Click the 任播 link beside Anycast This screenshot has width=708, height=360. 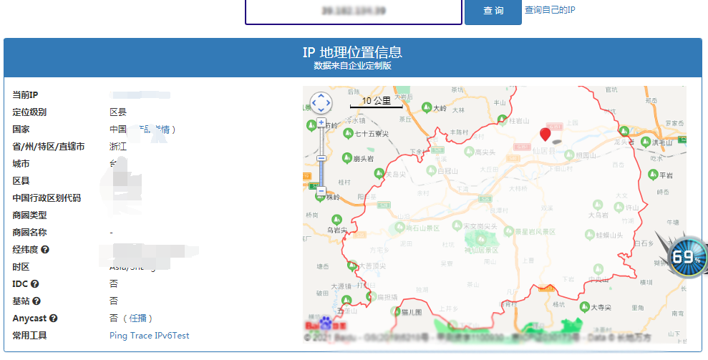click(x=138, y=318)
